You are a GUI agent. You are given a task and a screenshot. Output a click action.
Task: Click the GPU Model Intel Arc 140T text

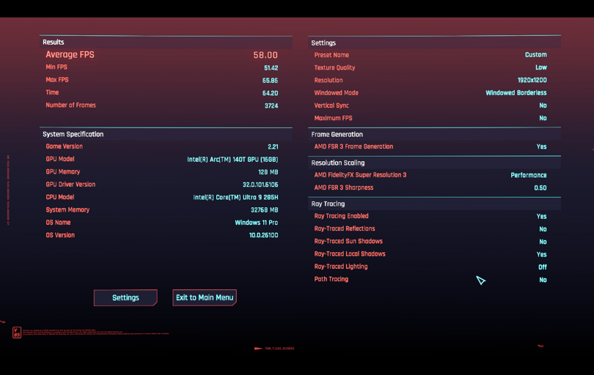click(232, 160)
